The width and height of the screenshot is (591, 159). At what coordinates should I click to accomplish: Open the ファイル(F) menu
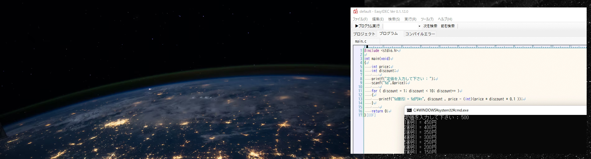coord(360,19)
